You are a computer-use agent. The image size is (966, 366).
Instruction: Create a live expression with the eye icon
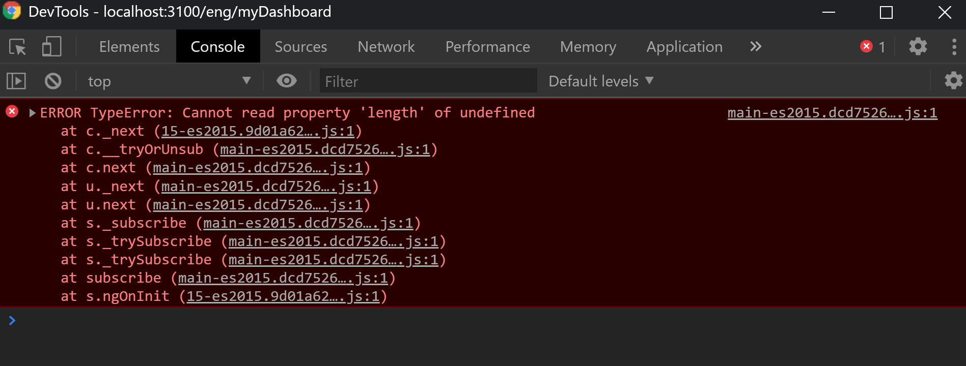tap(287, 80)
